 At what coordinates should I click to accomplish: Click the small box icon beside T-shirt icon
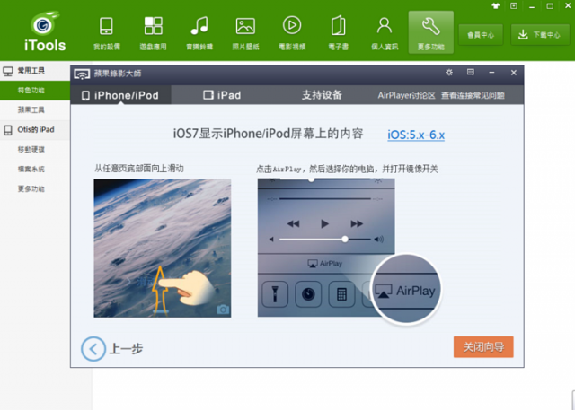pos(514,6)
